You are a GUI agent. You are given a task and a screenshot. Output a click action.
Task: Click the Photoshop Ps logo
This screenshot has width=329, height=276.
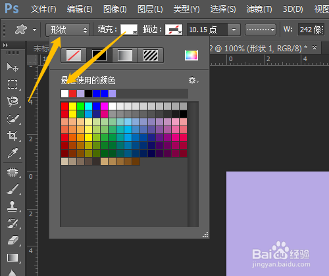coord(12,9)
